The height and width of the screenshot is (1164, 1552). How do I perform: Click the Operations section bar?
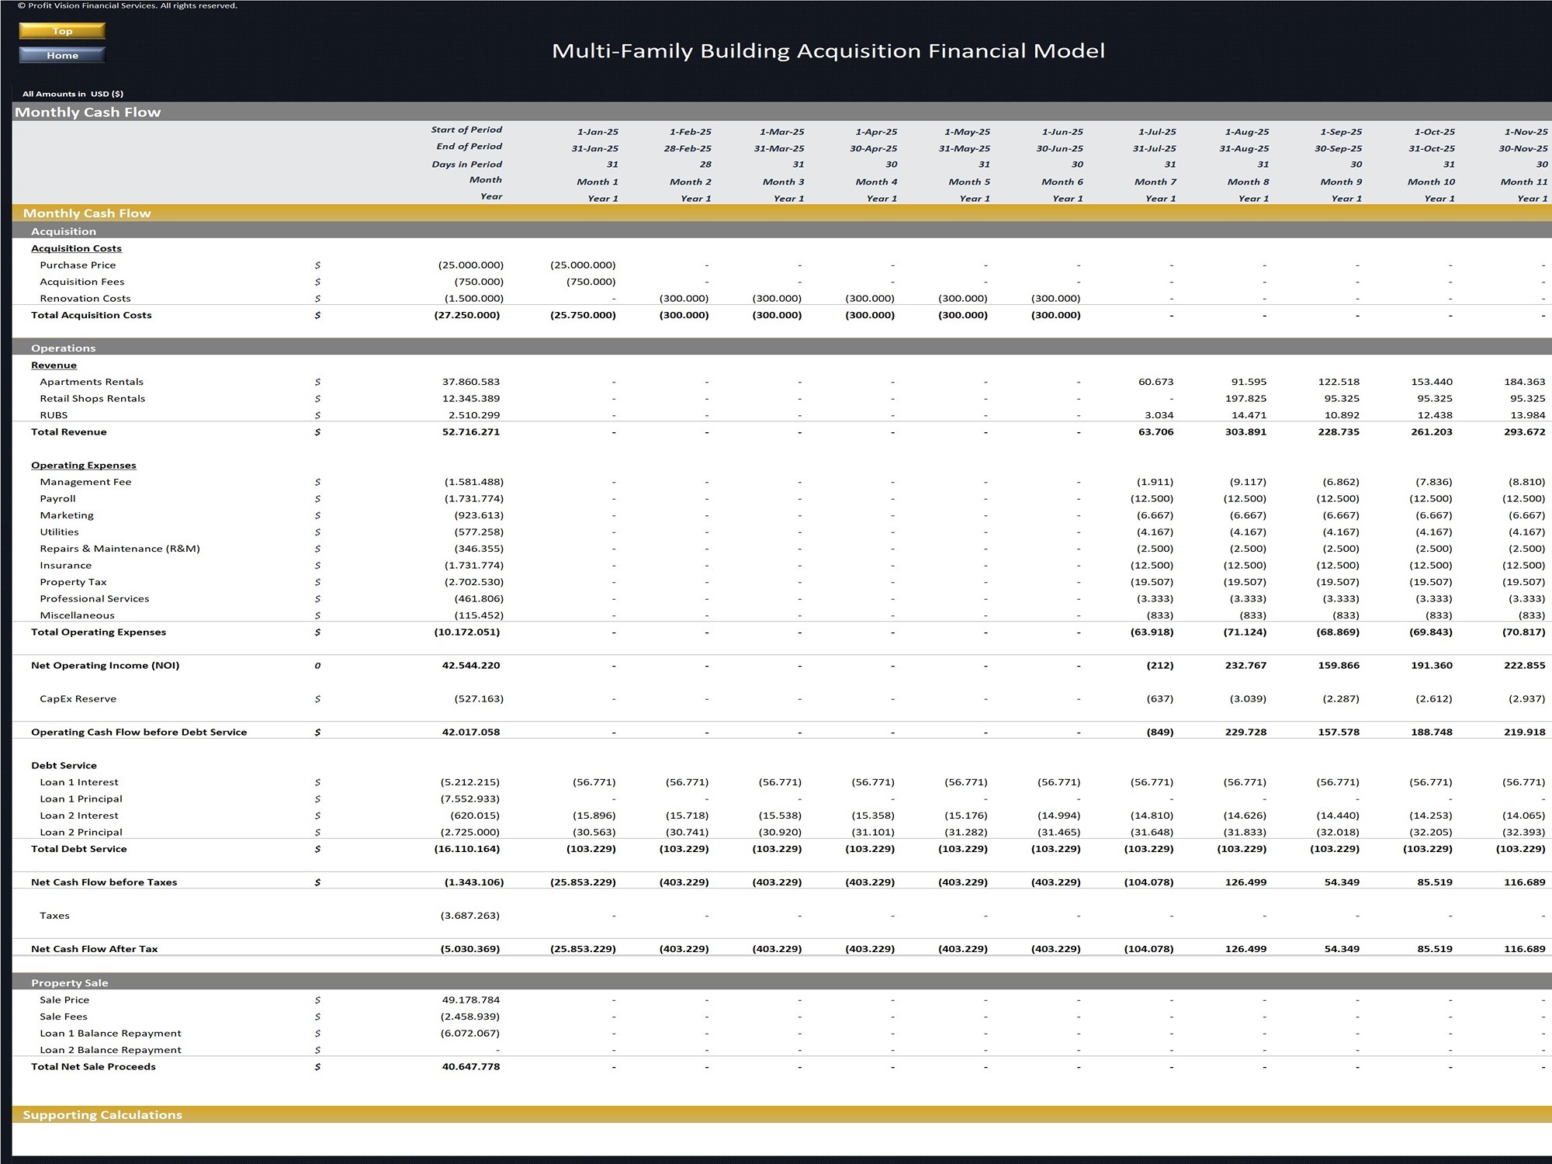pos(781,348)
